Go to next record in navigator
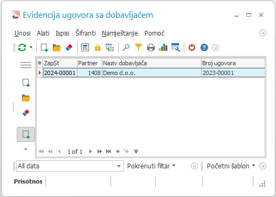The width and height of the screenshot is (276, 197). point(91,152)
